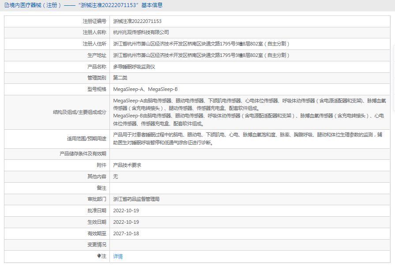Select 产品技术要求 attachment value
The image size is (395, 267).
coord(127,165)
